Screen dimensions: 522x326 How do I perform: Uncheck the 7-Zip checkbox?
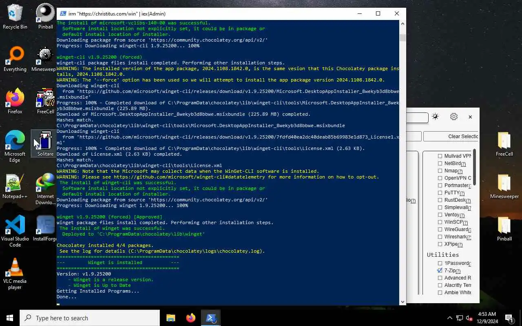pyautogui.click(x=440, y=271)
